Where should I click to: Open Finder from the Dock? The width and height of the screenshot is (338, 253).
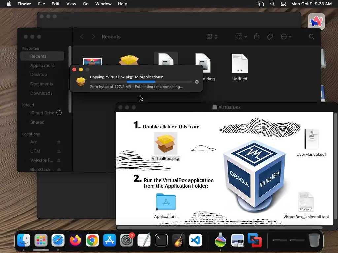point(24,240)
